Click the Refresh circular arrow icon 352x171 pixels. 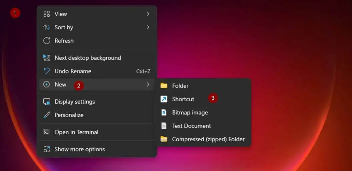46,41
